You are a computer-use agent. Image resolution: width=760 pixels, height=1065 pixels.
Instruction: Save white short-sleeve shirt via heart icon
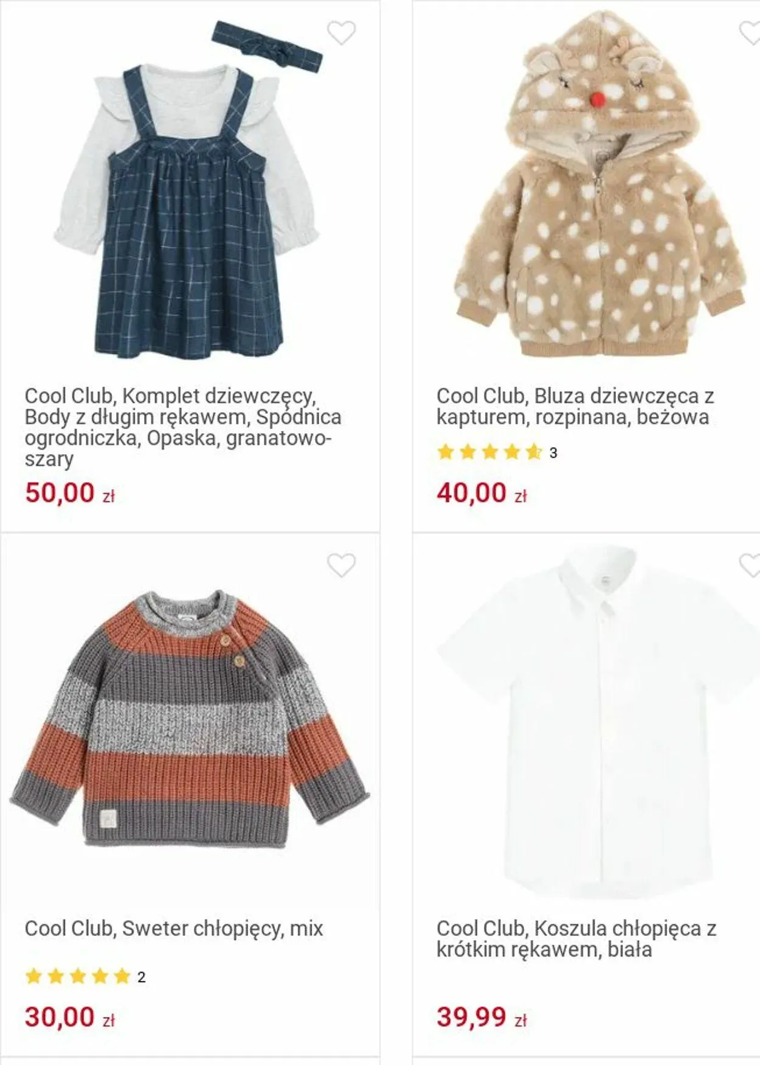click(x=750, y=565)
